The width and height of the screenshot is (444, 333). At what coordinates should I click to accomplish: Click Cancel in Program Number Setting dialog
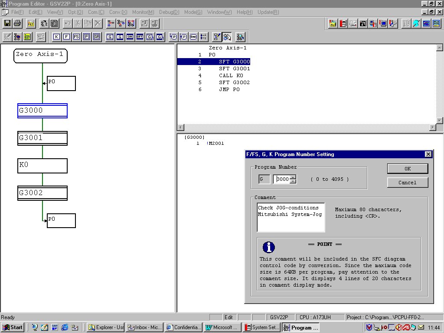coord(408,183)
